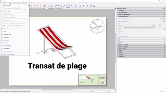Click the gray previous page icon
Image resolution: width=166 pixels, height=93 pixels.
pyautogui.click(x=84, y=6)
